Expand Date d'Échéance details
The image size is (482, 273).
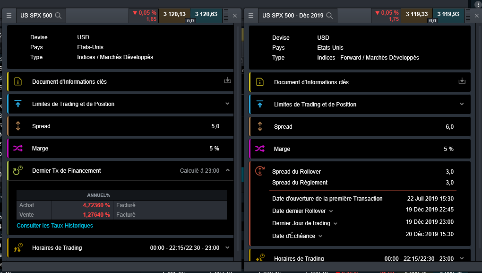pos(320,236)
